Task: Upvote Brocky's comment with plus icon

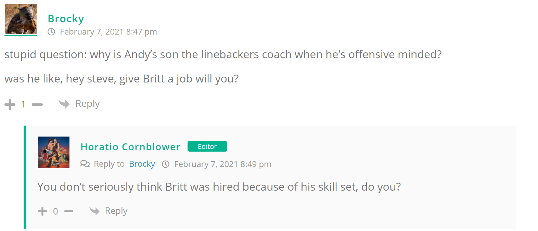Action: pyautogui.click(x=10, y=104)
